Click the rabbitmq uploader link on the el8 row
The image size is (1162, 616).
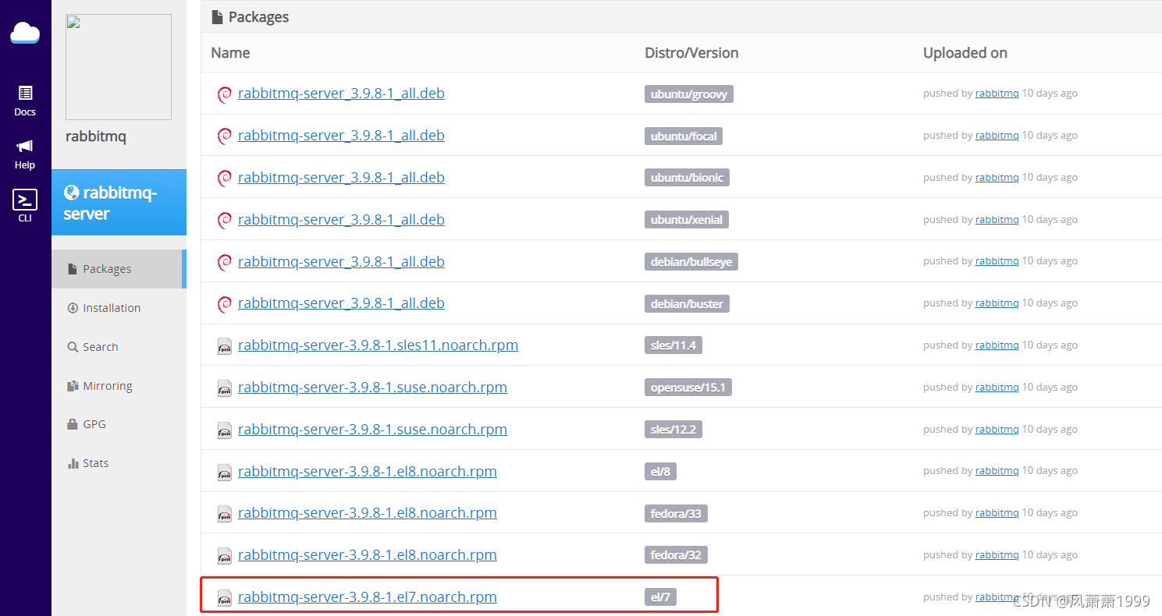click(997, 470)
